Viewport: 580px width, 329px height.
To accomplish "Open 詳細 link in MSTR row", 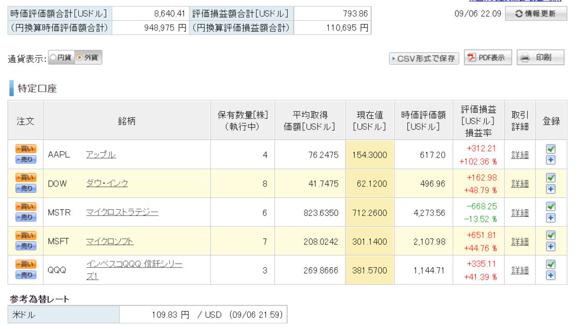I will coord(520,213).
